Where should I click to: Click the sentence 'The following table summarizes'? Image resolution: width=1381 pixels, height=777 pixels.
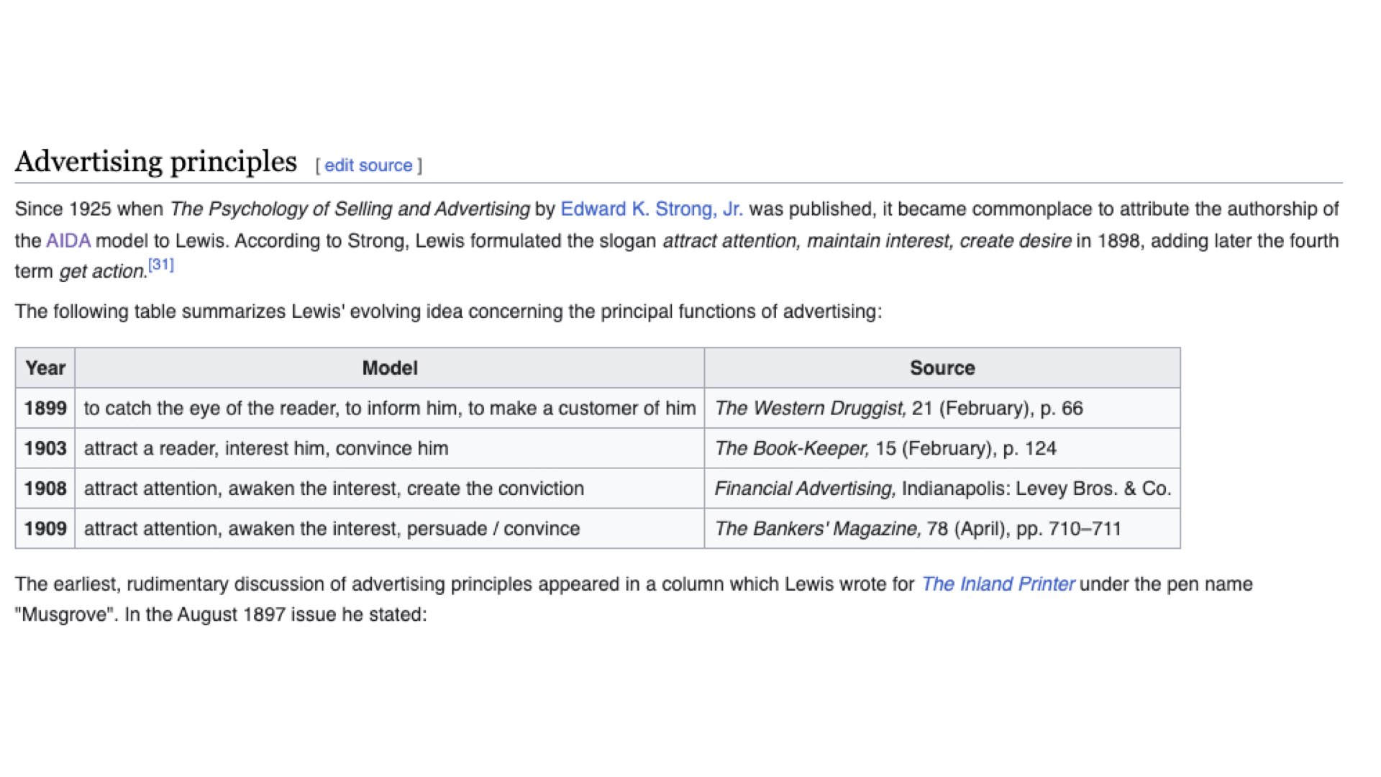coord(448,312)
